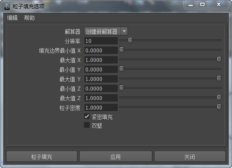Maximize the 粒子填充选项 window
The image size is (232, 168).
point(202,4)
